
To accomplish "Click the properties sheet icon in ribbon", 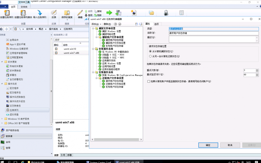I will click(x=181, y=13).
